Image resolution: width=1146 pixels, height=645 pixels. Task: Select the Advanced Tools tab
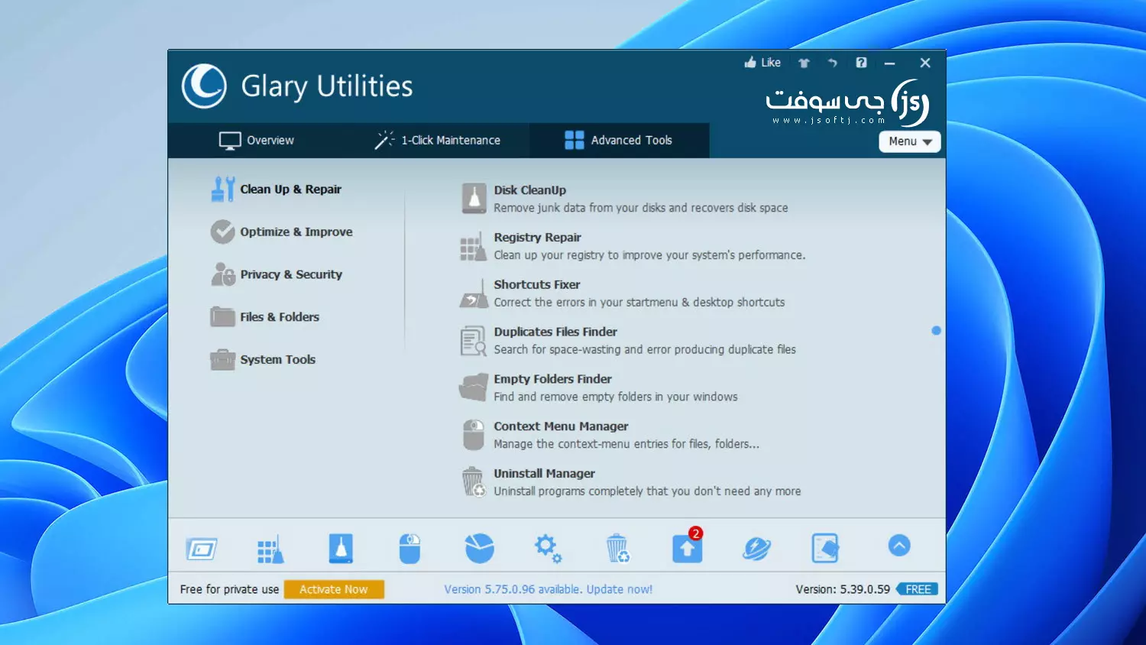click(619, 141)
